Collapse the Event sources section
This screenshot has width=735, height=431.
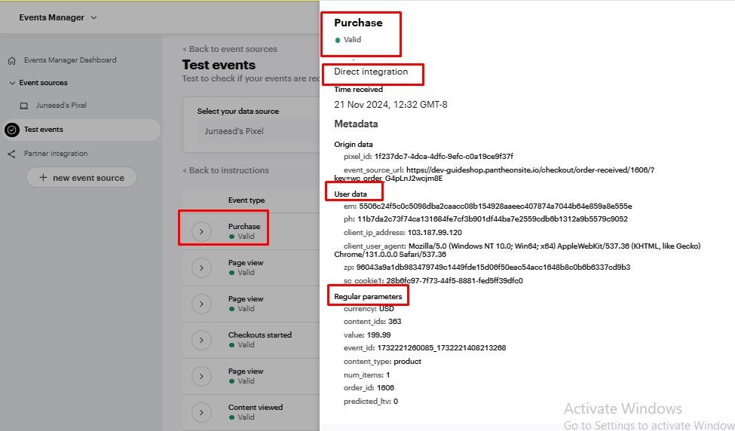click(12, 83)
